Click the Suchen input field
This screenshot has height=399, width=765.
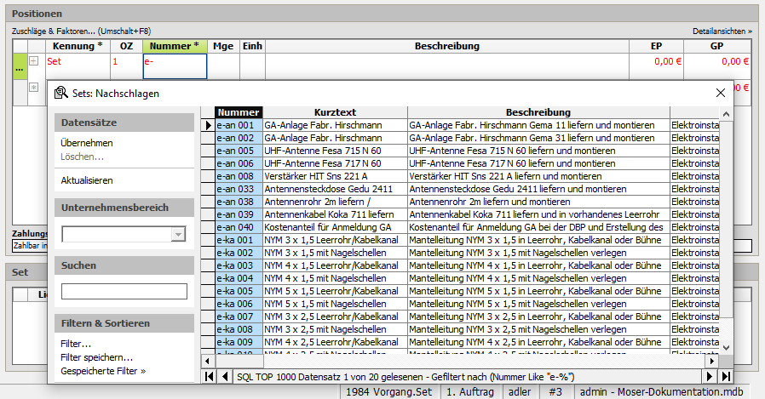(x=124, y=292)
